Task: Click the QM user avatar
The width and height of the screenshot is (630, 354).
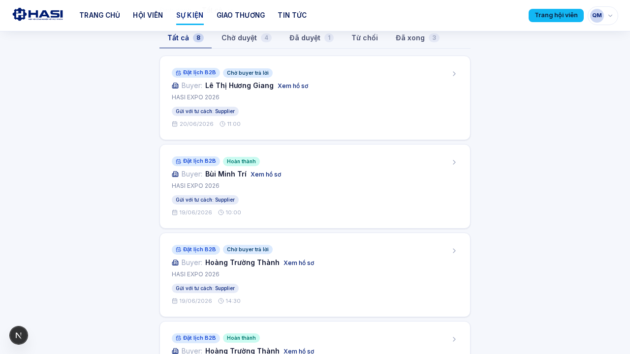Action: pyautogui.click(x=597, y=15)
